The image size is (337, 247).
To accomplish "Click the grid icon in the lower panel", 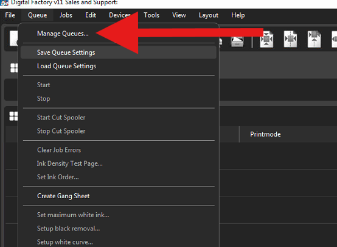I will [x=13, y=116].
